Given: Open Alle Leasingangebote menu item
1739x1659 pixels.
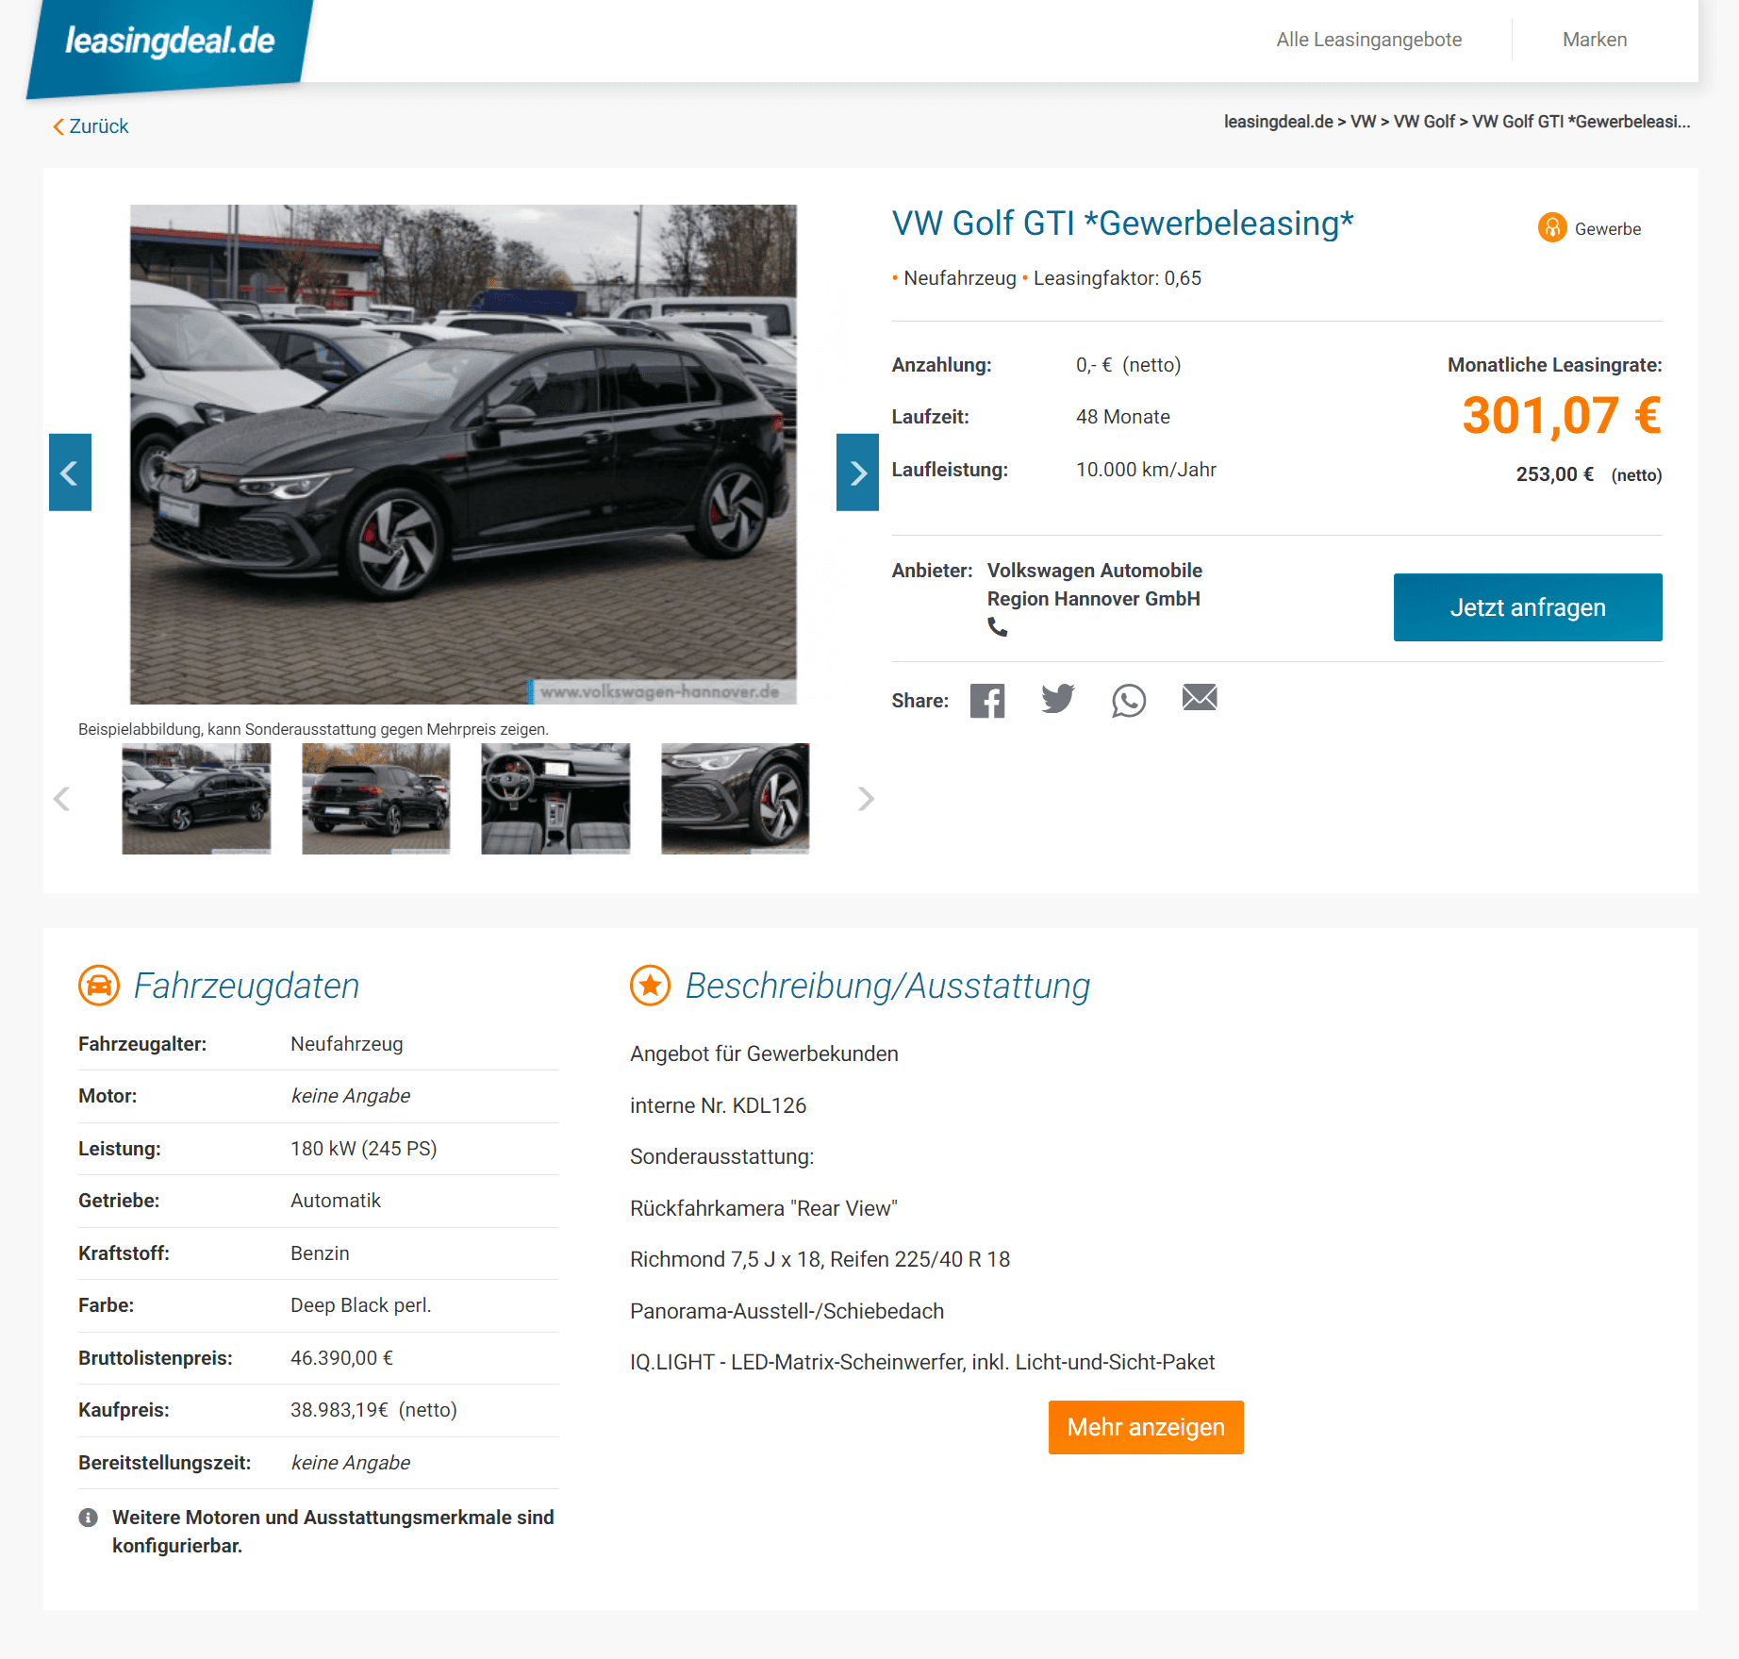Looking at the screenshot, I should 1368,40.
